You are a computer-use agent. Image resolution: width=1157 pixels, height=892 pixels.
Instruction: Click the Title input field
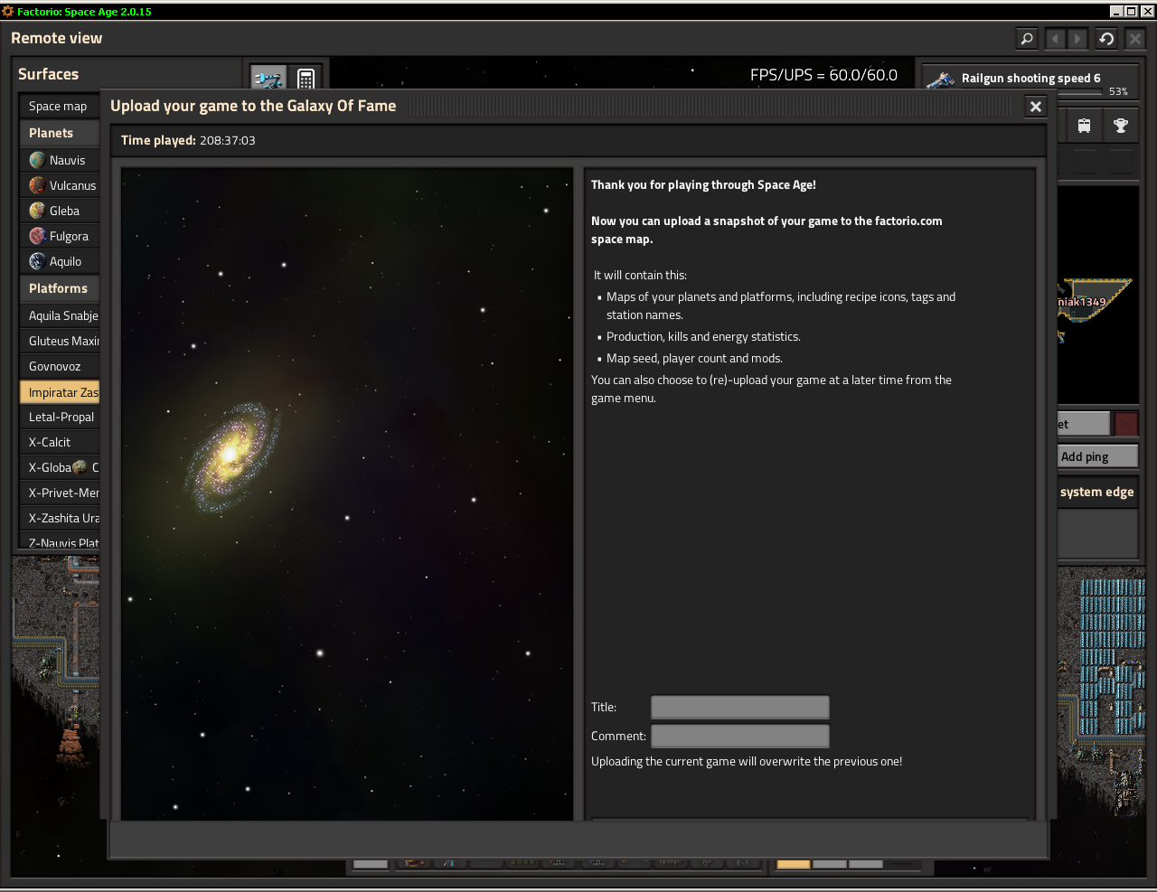(x=740, y=708)
